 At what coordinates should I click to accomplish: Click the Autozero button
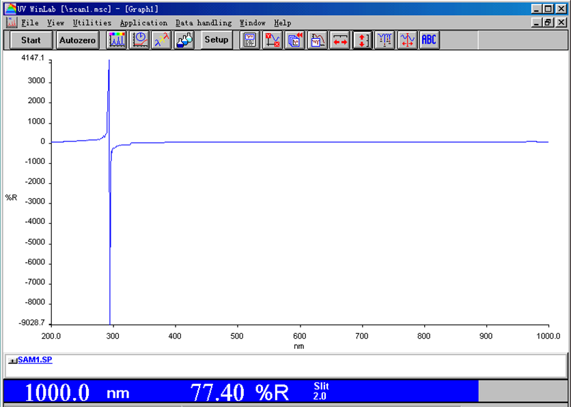[x=77, y=40]
